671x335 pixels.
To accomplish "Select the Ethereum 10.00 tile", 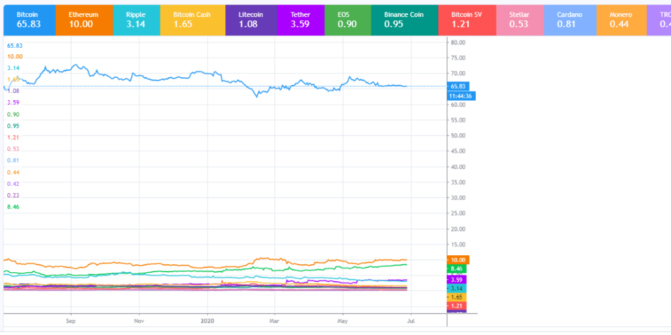I will pyautogui.click(x=85, y=20).
